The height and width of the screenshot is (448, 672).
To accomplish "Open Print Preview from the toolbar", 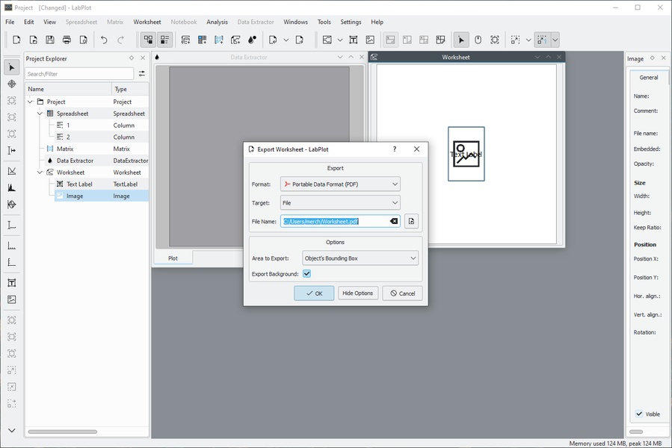I will [84, 40].
